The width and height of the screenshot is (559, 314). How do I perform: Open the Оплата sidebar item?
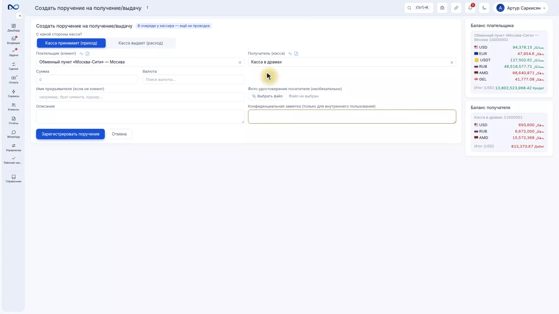click(x=14, y=80)
